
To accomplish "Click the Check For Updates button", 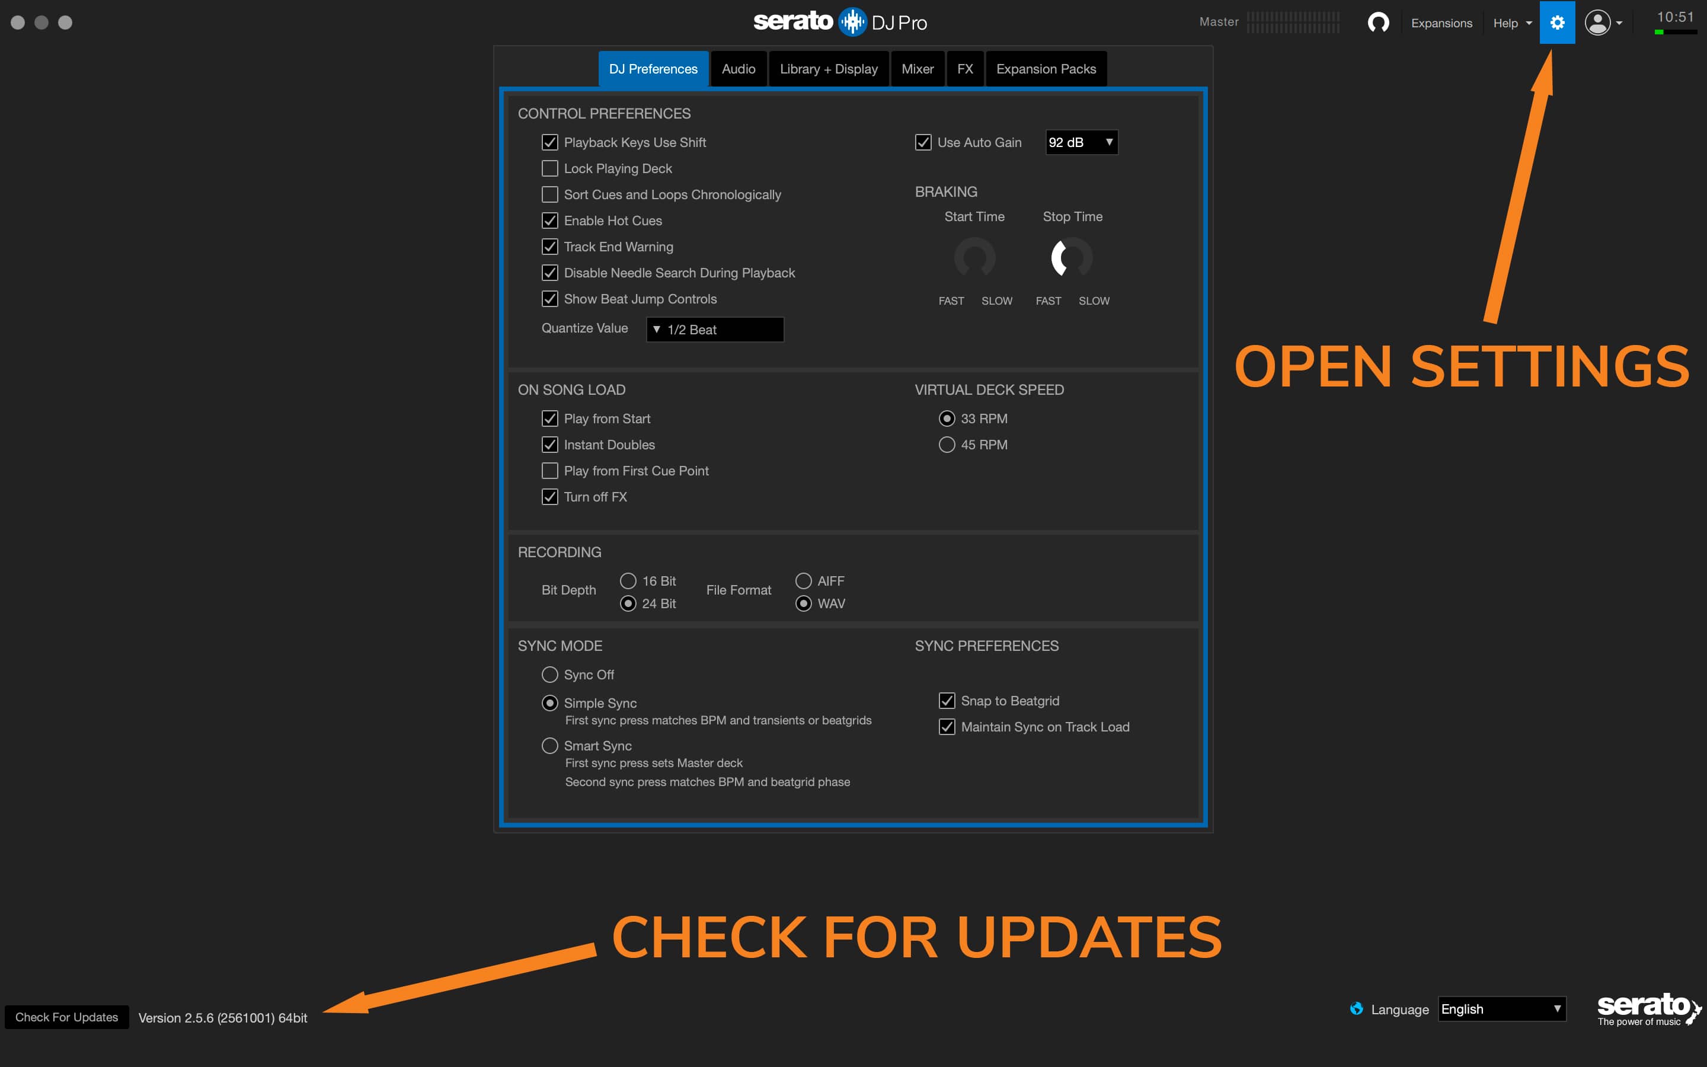I will tap(66, 1016).
